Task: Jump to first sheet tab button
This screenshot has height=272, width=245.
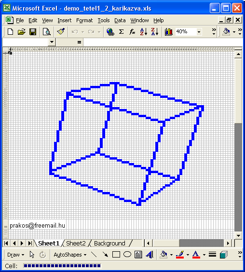Action: pyautogui.click(x=6, y=243)
